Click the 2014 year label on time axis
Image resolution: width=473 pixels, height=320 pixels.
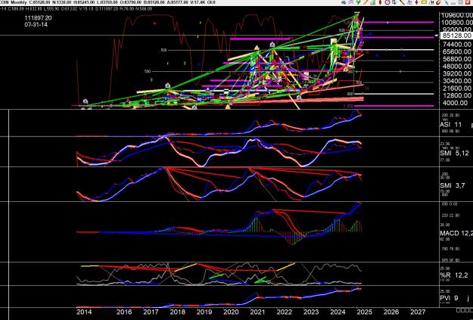click(x=84, y=312)
